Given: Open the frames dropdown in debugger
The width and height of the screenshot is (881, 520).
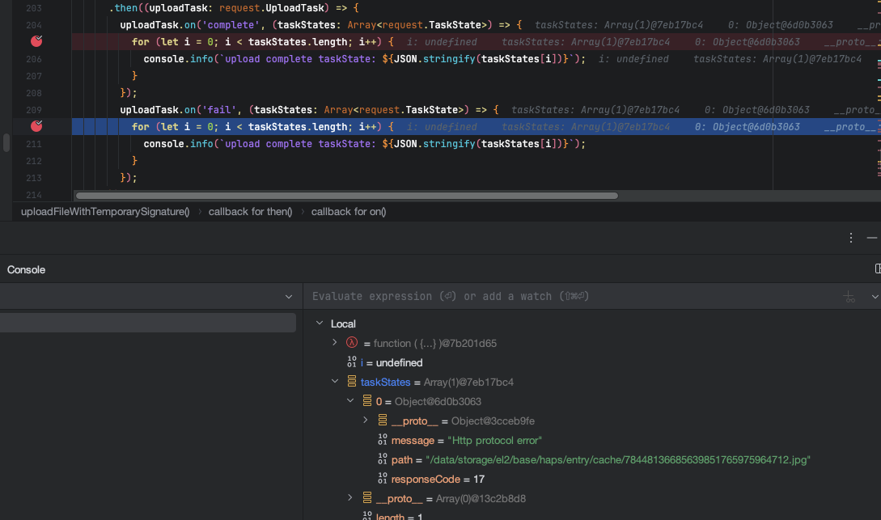Looking at the screenshot, I should (x=289, y=297).
